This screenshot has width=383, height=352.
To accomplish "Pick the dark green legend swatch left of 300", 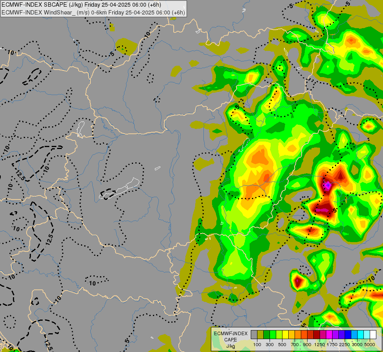I will pyautogui.click(x=267, y=334).
